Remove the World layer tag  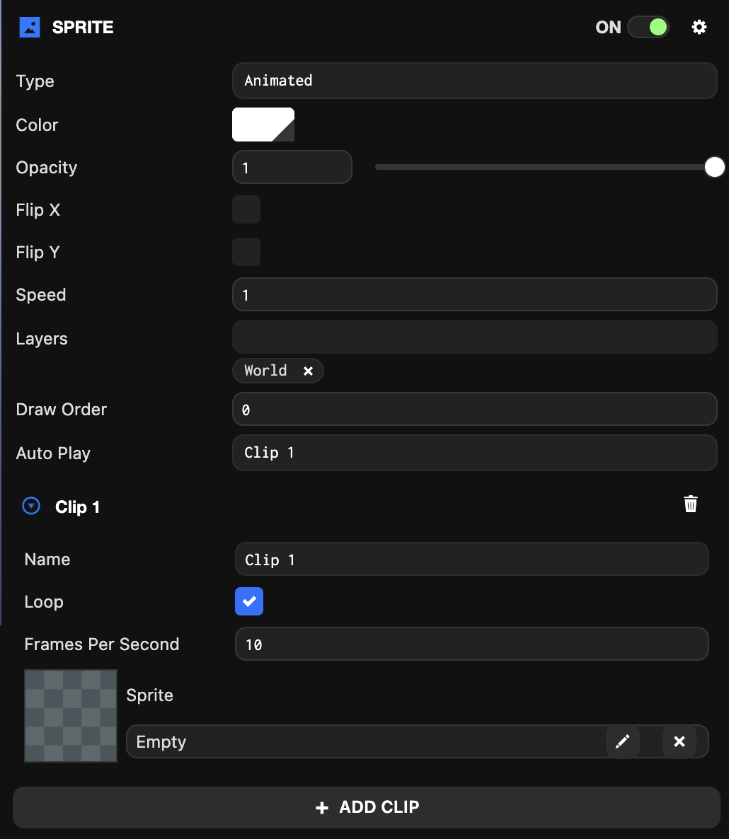pos(308,371)
